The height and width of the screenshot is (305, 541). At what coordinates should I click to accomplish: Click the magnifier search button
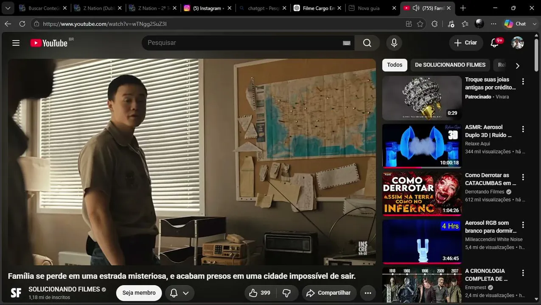tap(367, 43)
